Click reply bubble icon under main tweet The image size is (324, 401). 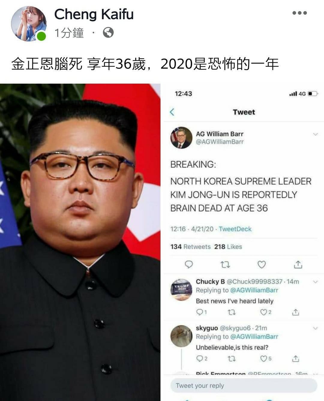(x=189, y=264)
